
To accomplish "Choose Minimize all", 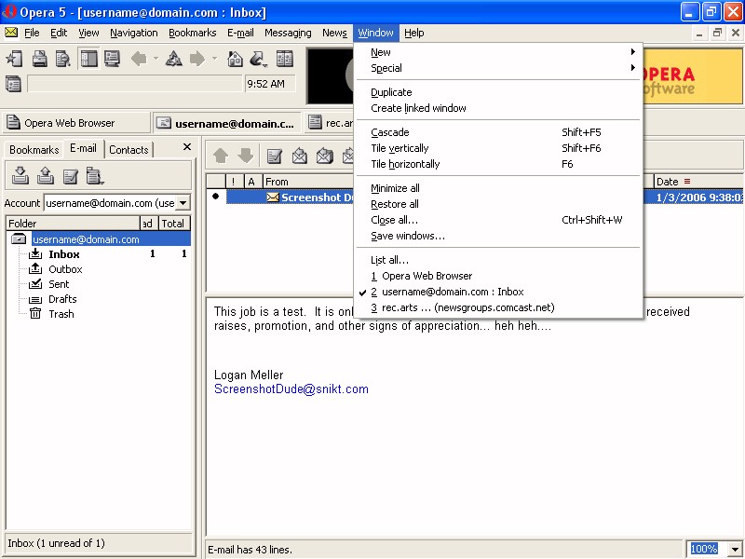I will click(499, 188).
